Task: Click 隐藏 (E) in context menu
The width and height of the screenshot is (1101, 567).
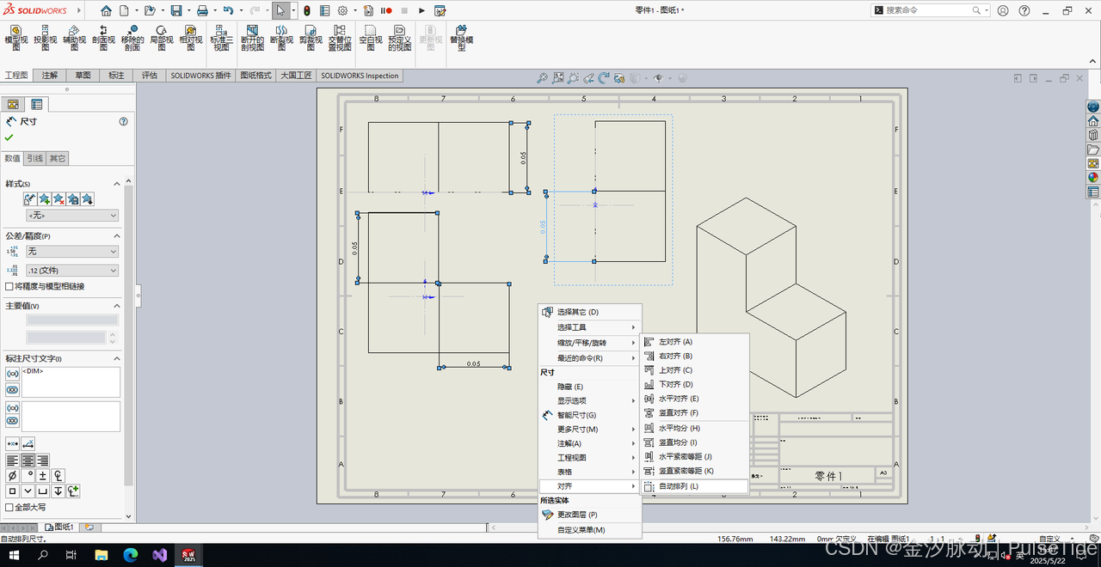Action: 590,387
